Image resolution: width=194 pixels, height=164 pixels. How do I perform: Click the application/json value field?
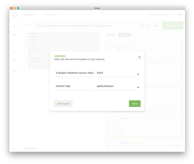(x=116, y=86)
